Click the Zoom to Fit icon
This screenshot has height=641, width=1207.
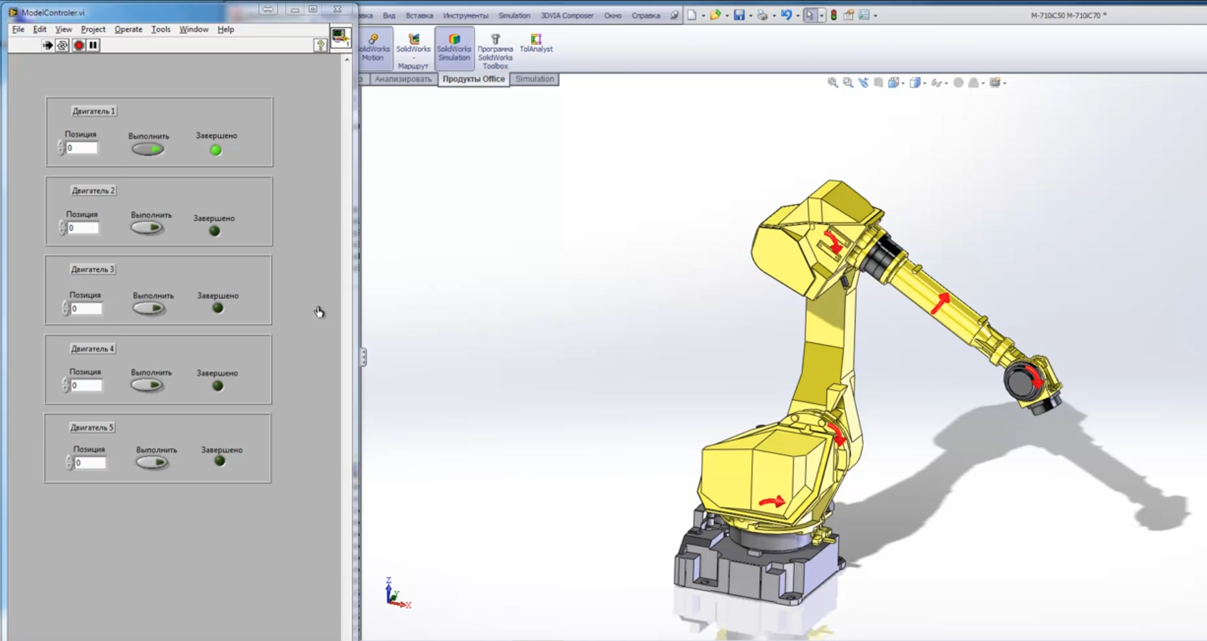point(832,83)
